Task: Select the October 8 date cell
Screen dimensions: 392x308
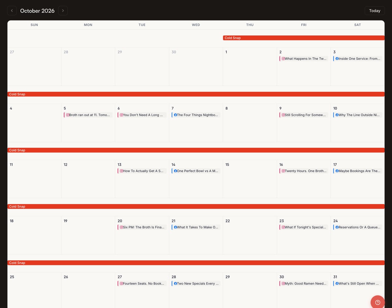Action: click(250, 123)
